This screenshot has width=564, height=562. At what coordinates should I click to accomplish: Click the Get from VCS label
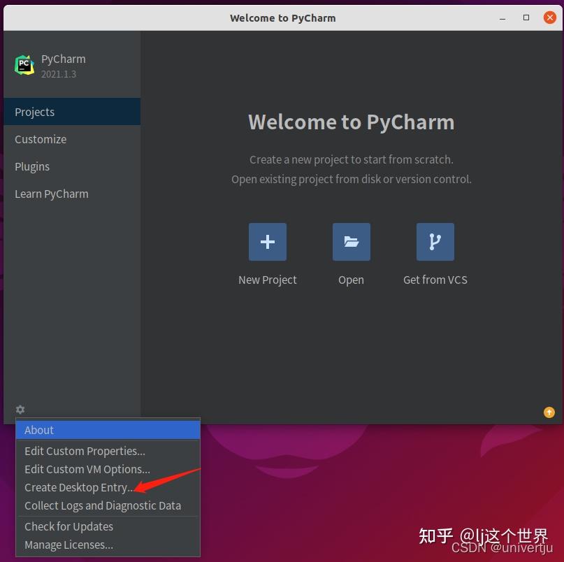pyautogui.click(x=435, y=280)
